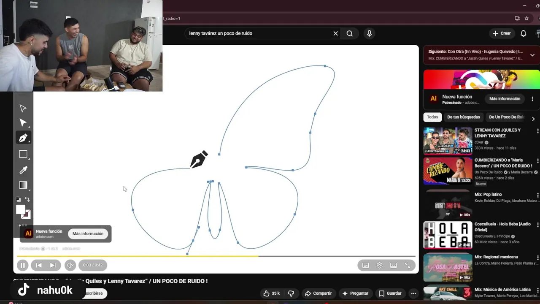The height and width of the screenshot is (304, 540).
Task: Open options for Cosculluela Hola Beba
Action: 537,225
